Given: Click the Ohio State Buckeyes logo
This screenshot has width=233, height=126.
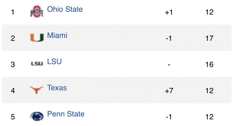Looking at the screenshot, I should tap(37, 12).
